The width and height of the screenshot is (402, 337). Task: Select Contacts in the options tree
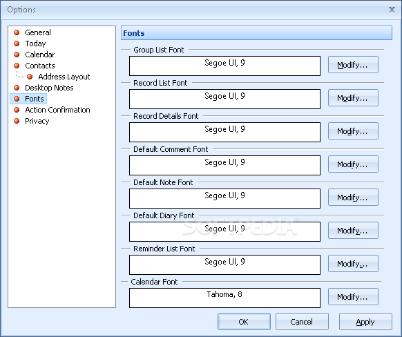pos(40,66)
